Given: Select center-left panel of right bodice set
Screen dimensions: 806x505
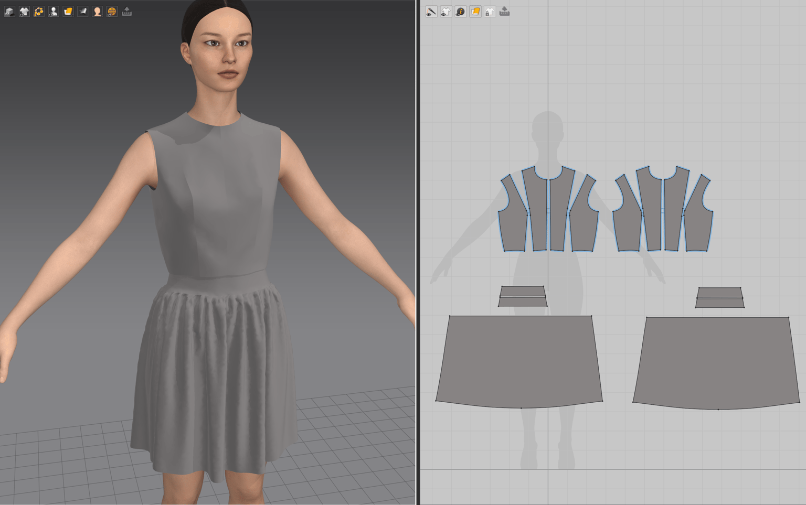Looking at the screenshot, I should (x=650, y=210).
